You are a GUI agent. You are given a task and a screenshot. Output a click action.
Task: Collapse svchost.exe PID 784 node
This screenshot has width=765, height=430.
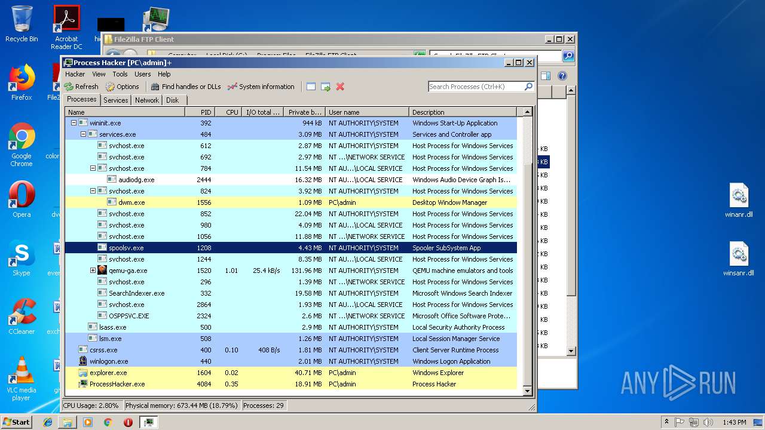tap(93, 168)
